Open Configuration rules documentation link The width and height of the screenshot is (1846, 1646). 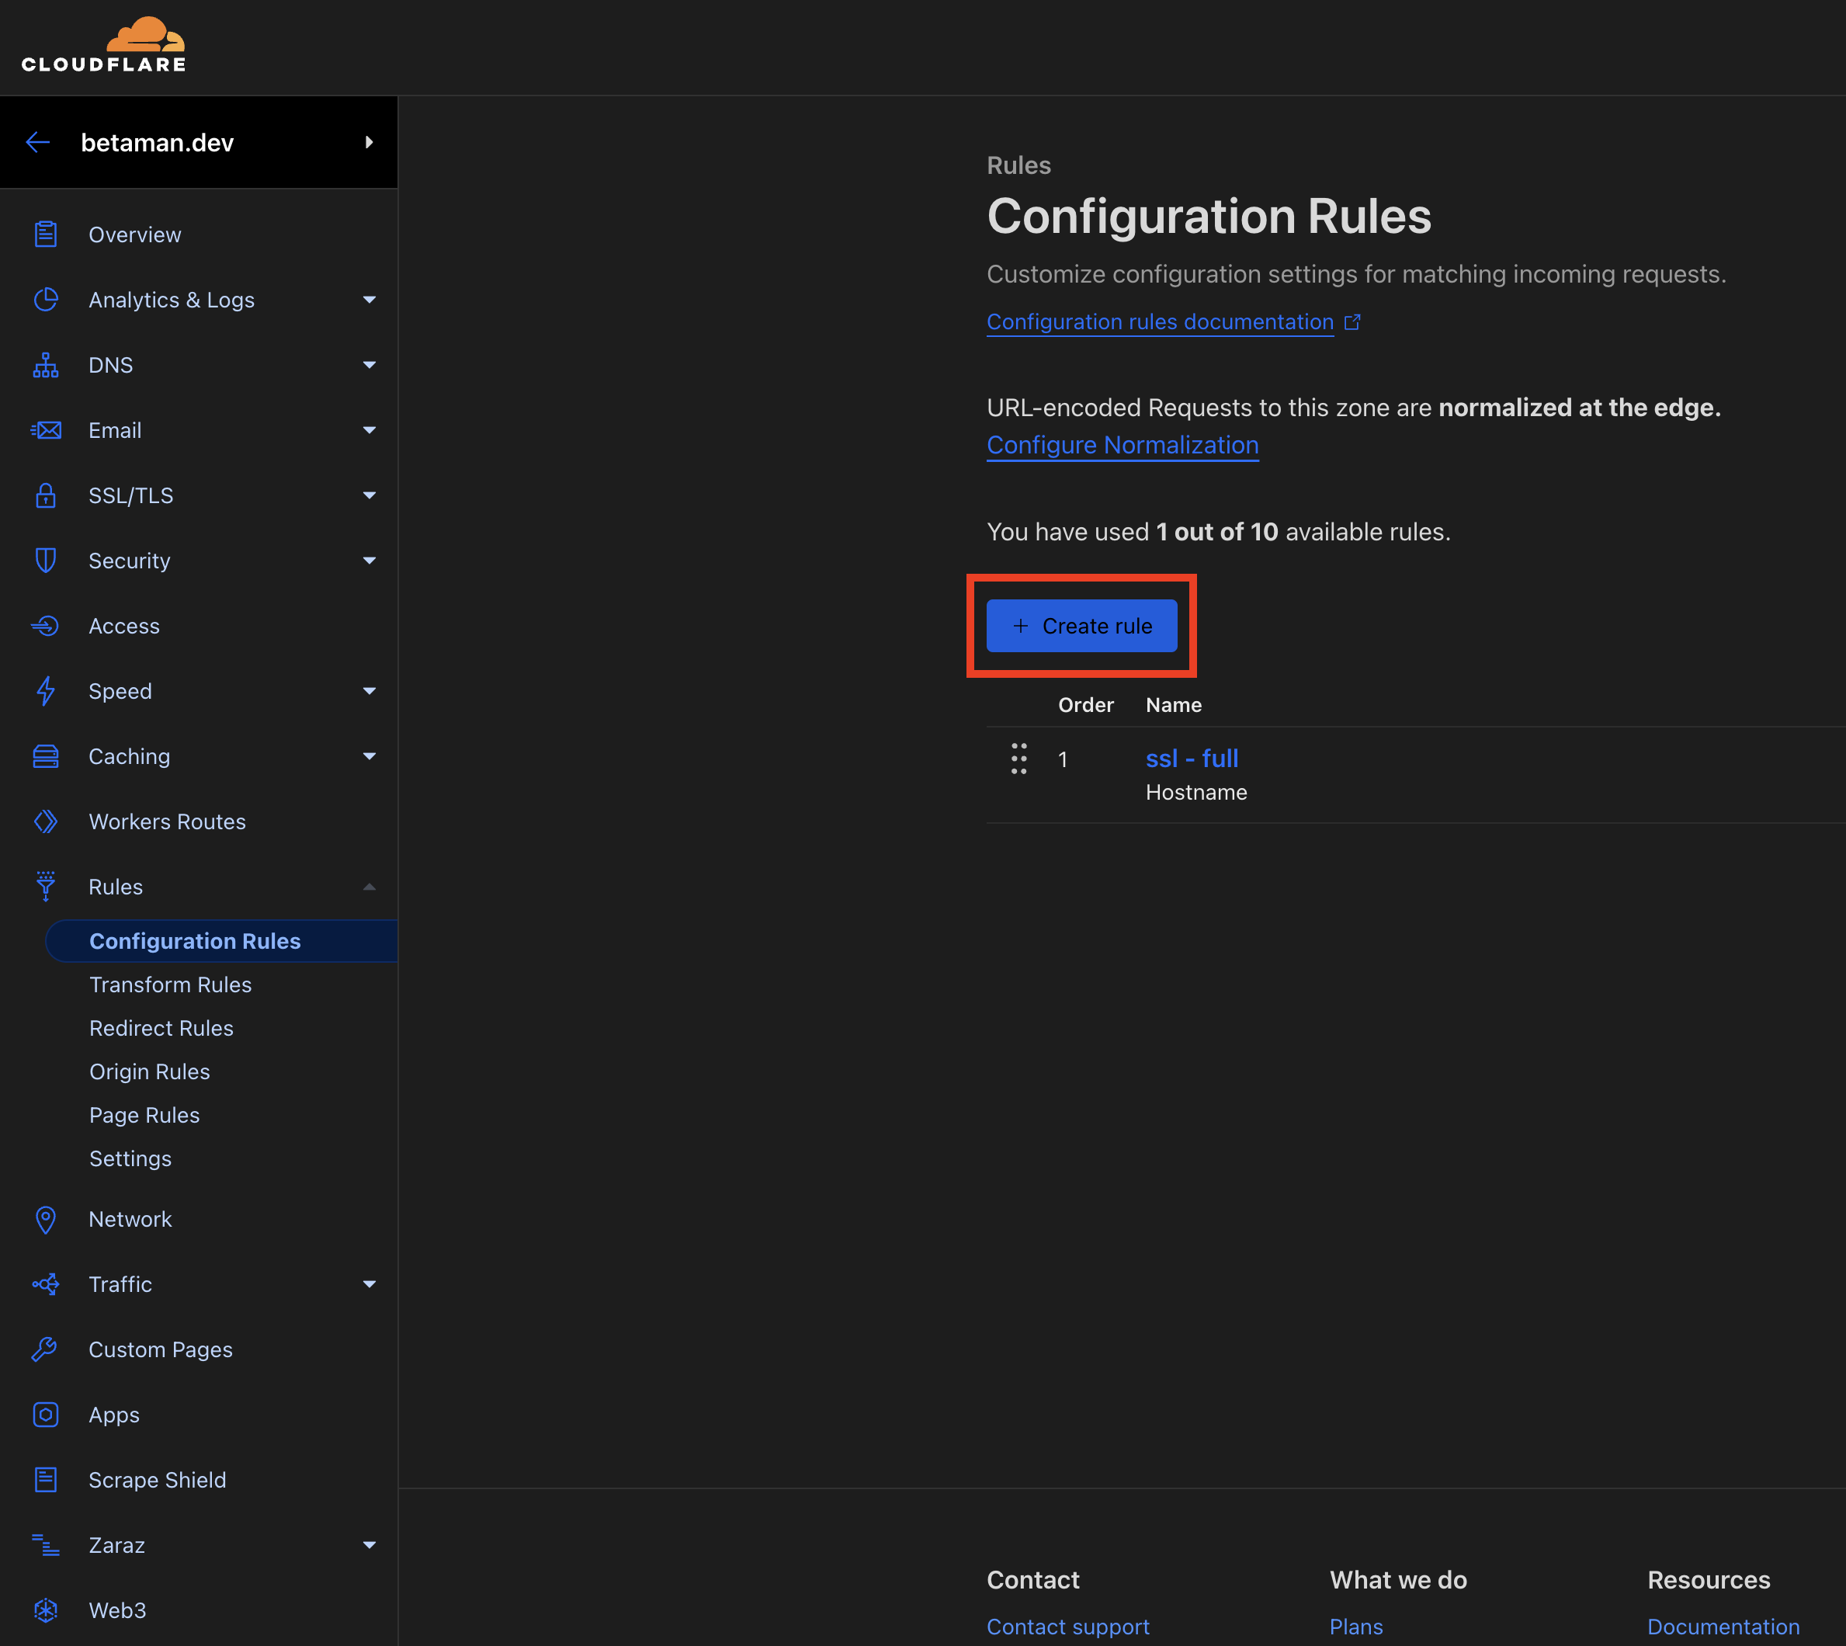tap(1160, 322)
